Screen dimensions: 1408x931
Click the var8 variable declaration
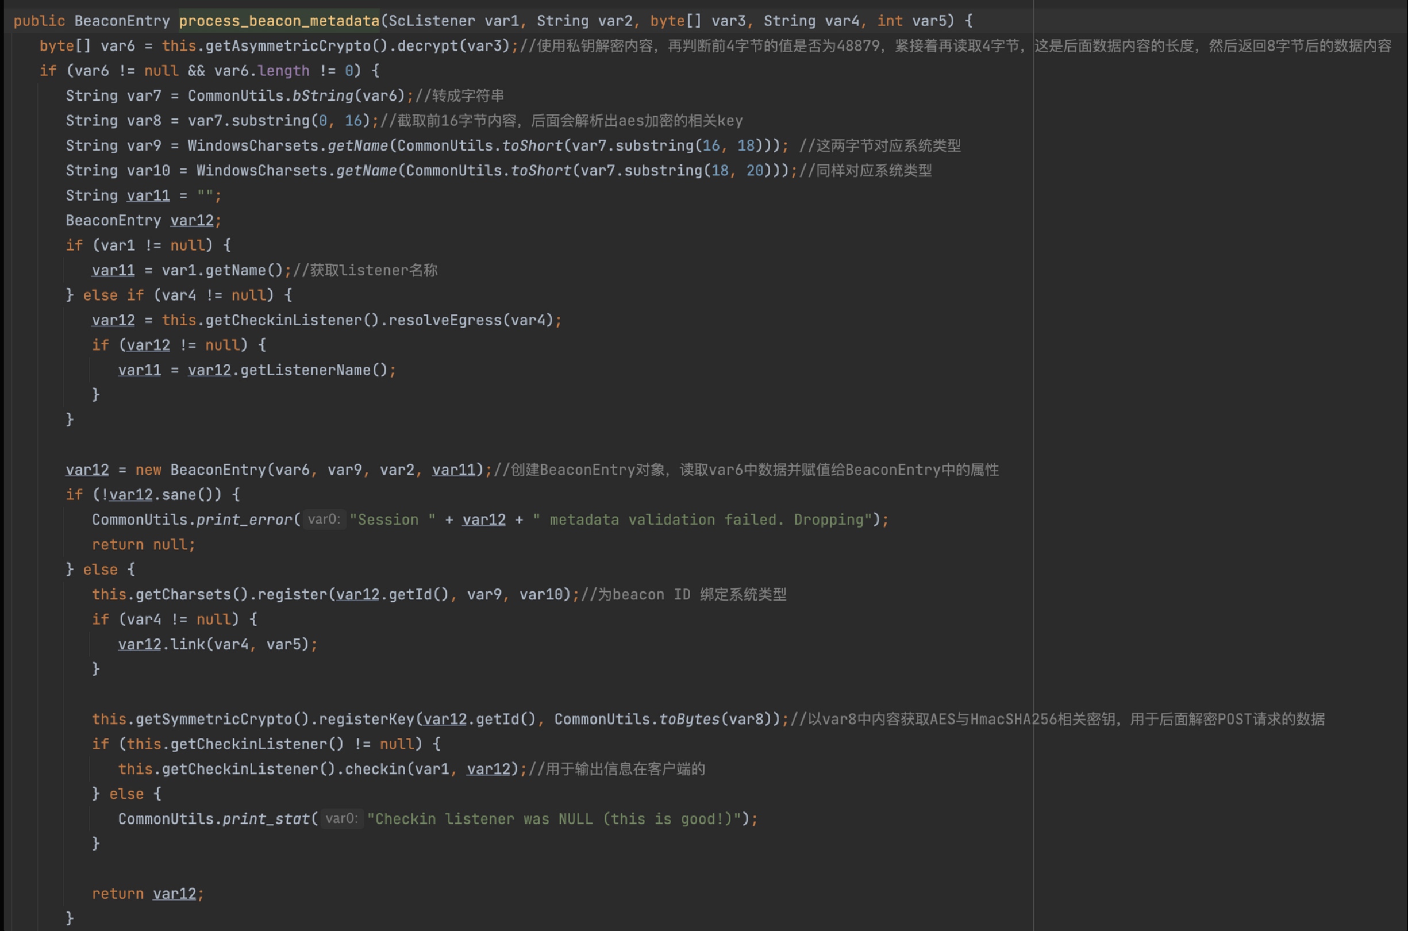(144, 121)
